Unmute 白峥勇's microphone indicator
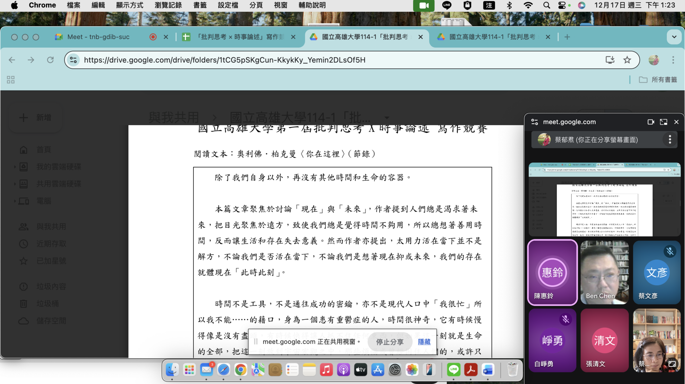685x384 pixels. click(565, 319)
